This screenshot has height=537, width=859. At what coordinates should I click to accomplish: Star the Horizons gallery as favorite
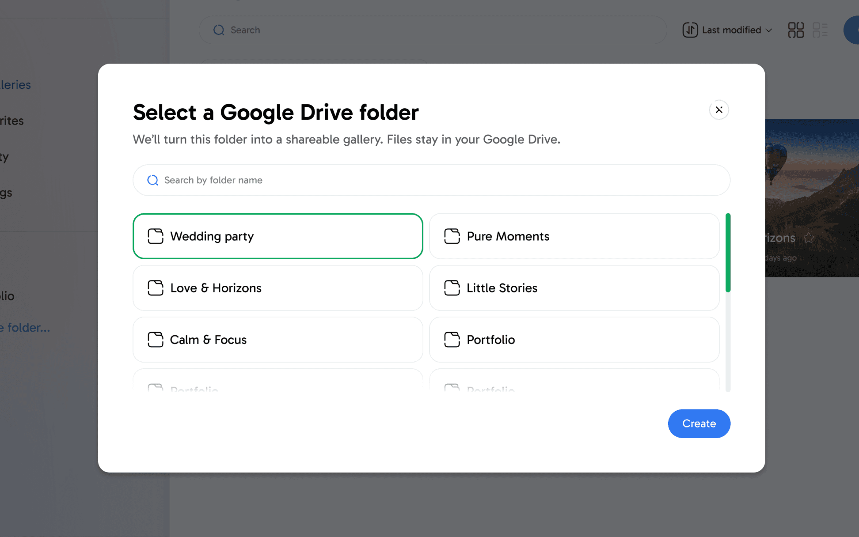(809, 238)
